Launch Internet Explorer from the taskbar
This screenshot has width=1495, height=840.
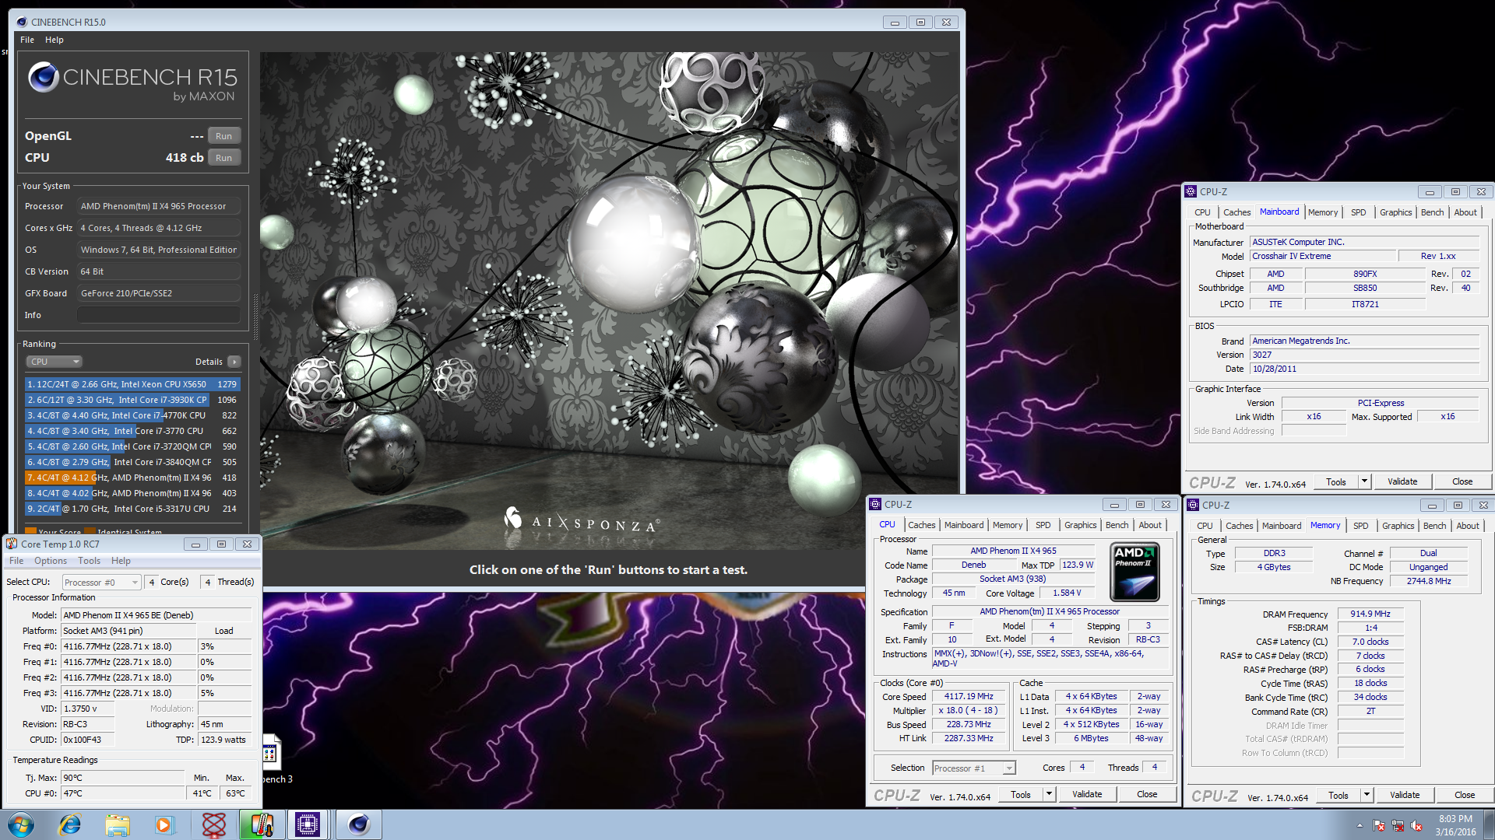[70, 824]
